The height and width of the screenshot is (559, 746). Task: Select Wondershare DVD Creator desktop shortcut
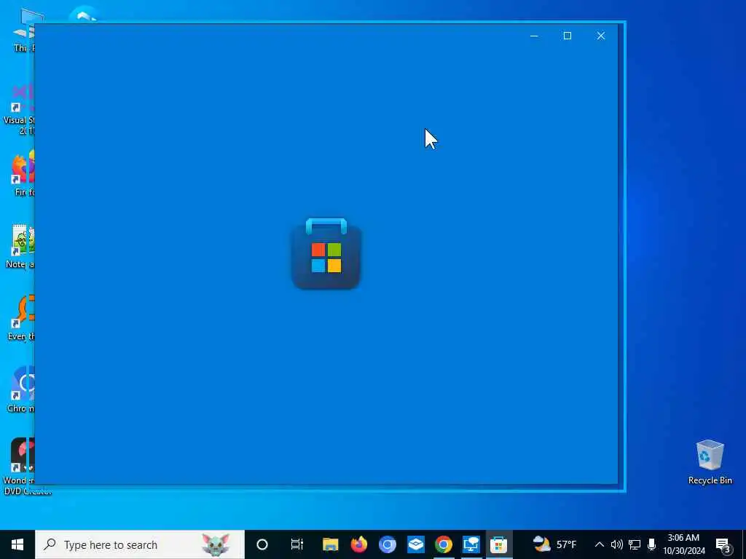[x=19, y=467]
